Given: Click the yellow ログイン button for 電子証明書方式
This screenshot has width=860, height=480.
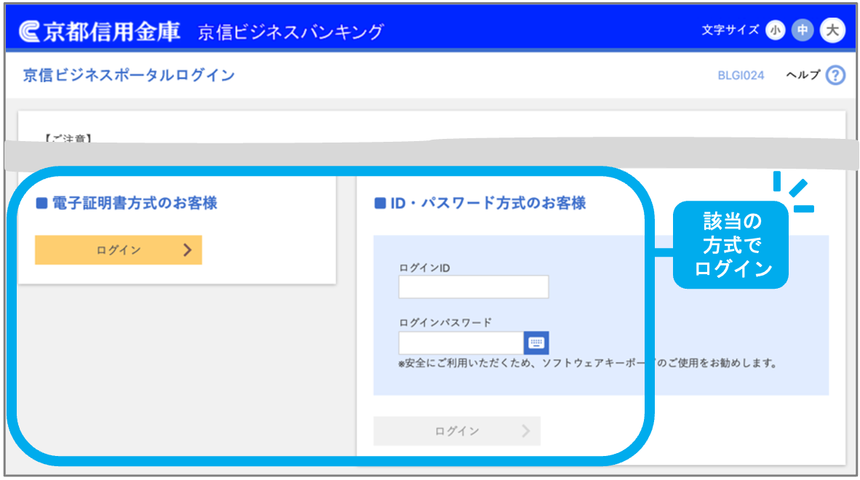Looking at the screenshot, I should coord(119,250).
